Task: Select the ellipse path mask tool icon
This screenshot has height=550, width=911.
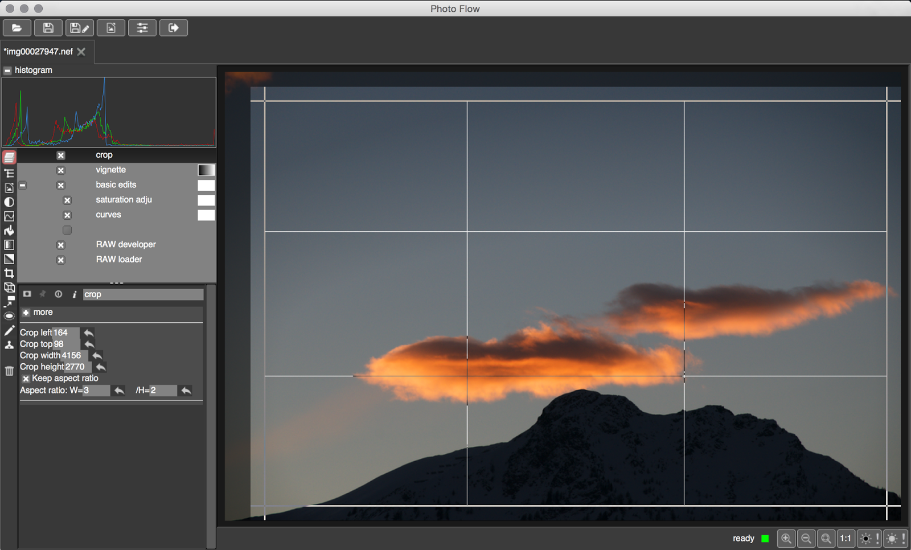Action: [x=9, y=316]
